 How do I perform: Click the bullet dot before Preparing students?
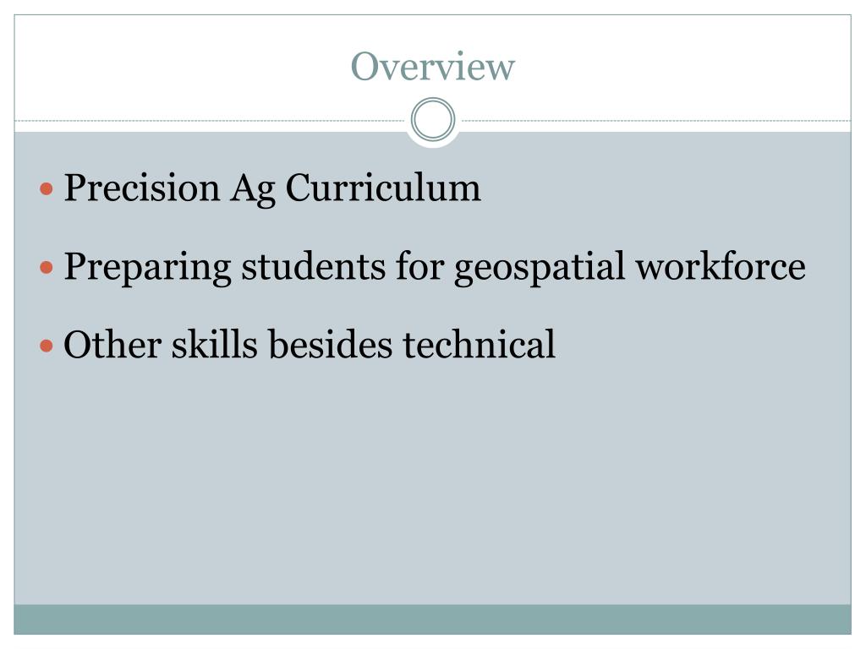click(x=47, y=268)
